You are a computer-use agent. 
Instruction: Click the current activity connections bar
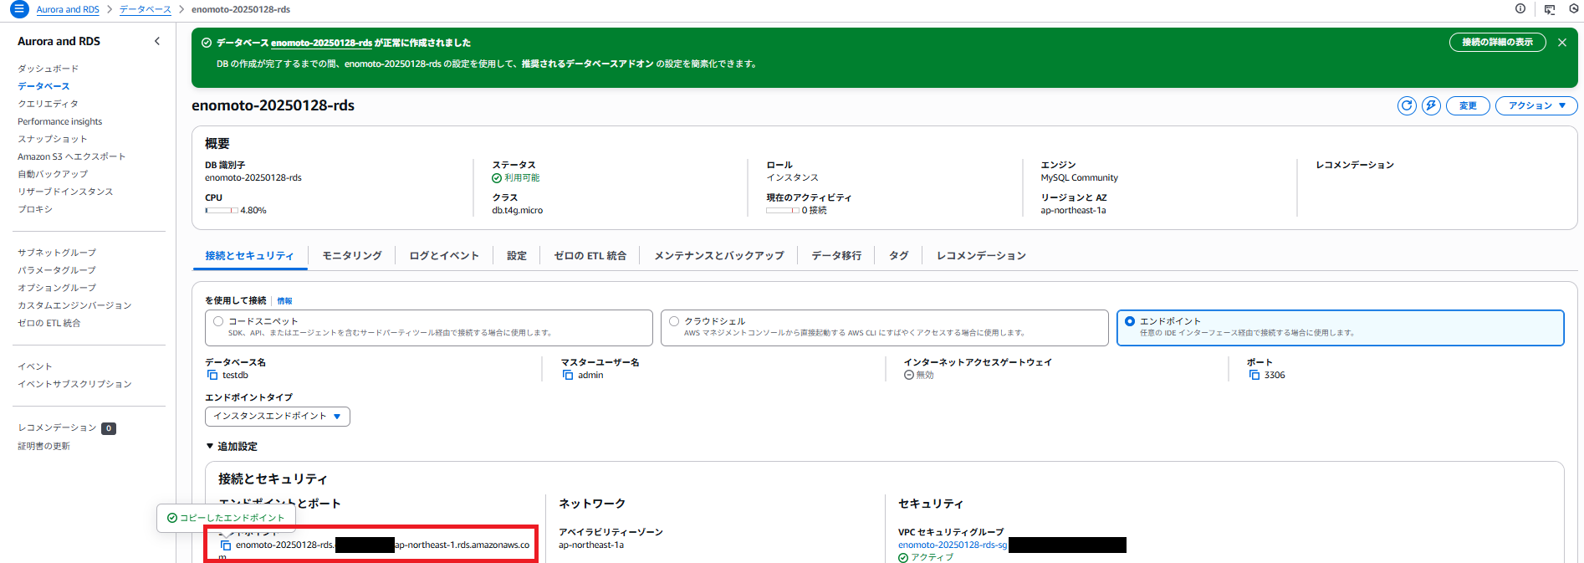coord(783,211)
